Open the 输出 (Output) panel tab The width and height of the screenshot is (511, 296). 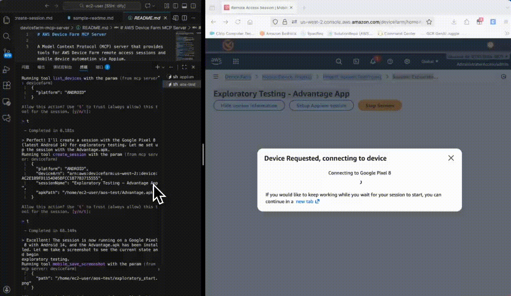click(x=41, y=67)
